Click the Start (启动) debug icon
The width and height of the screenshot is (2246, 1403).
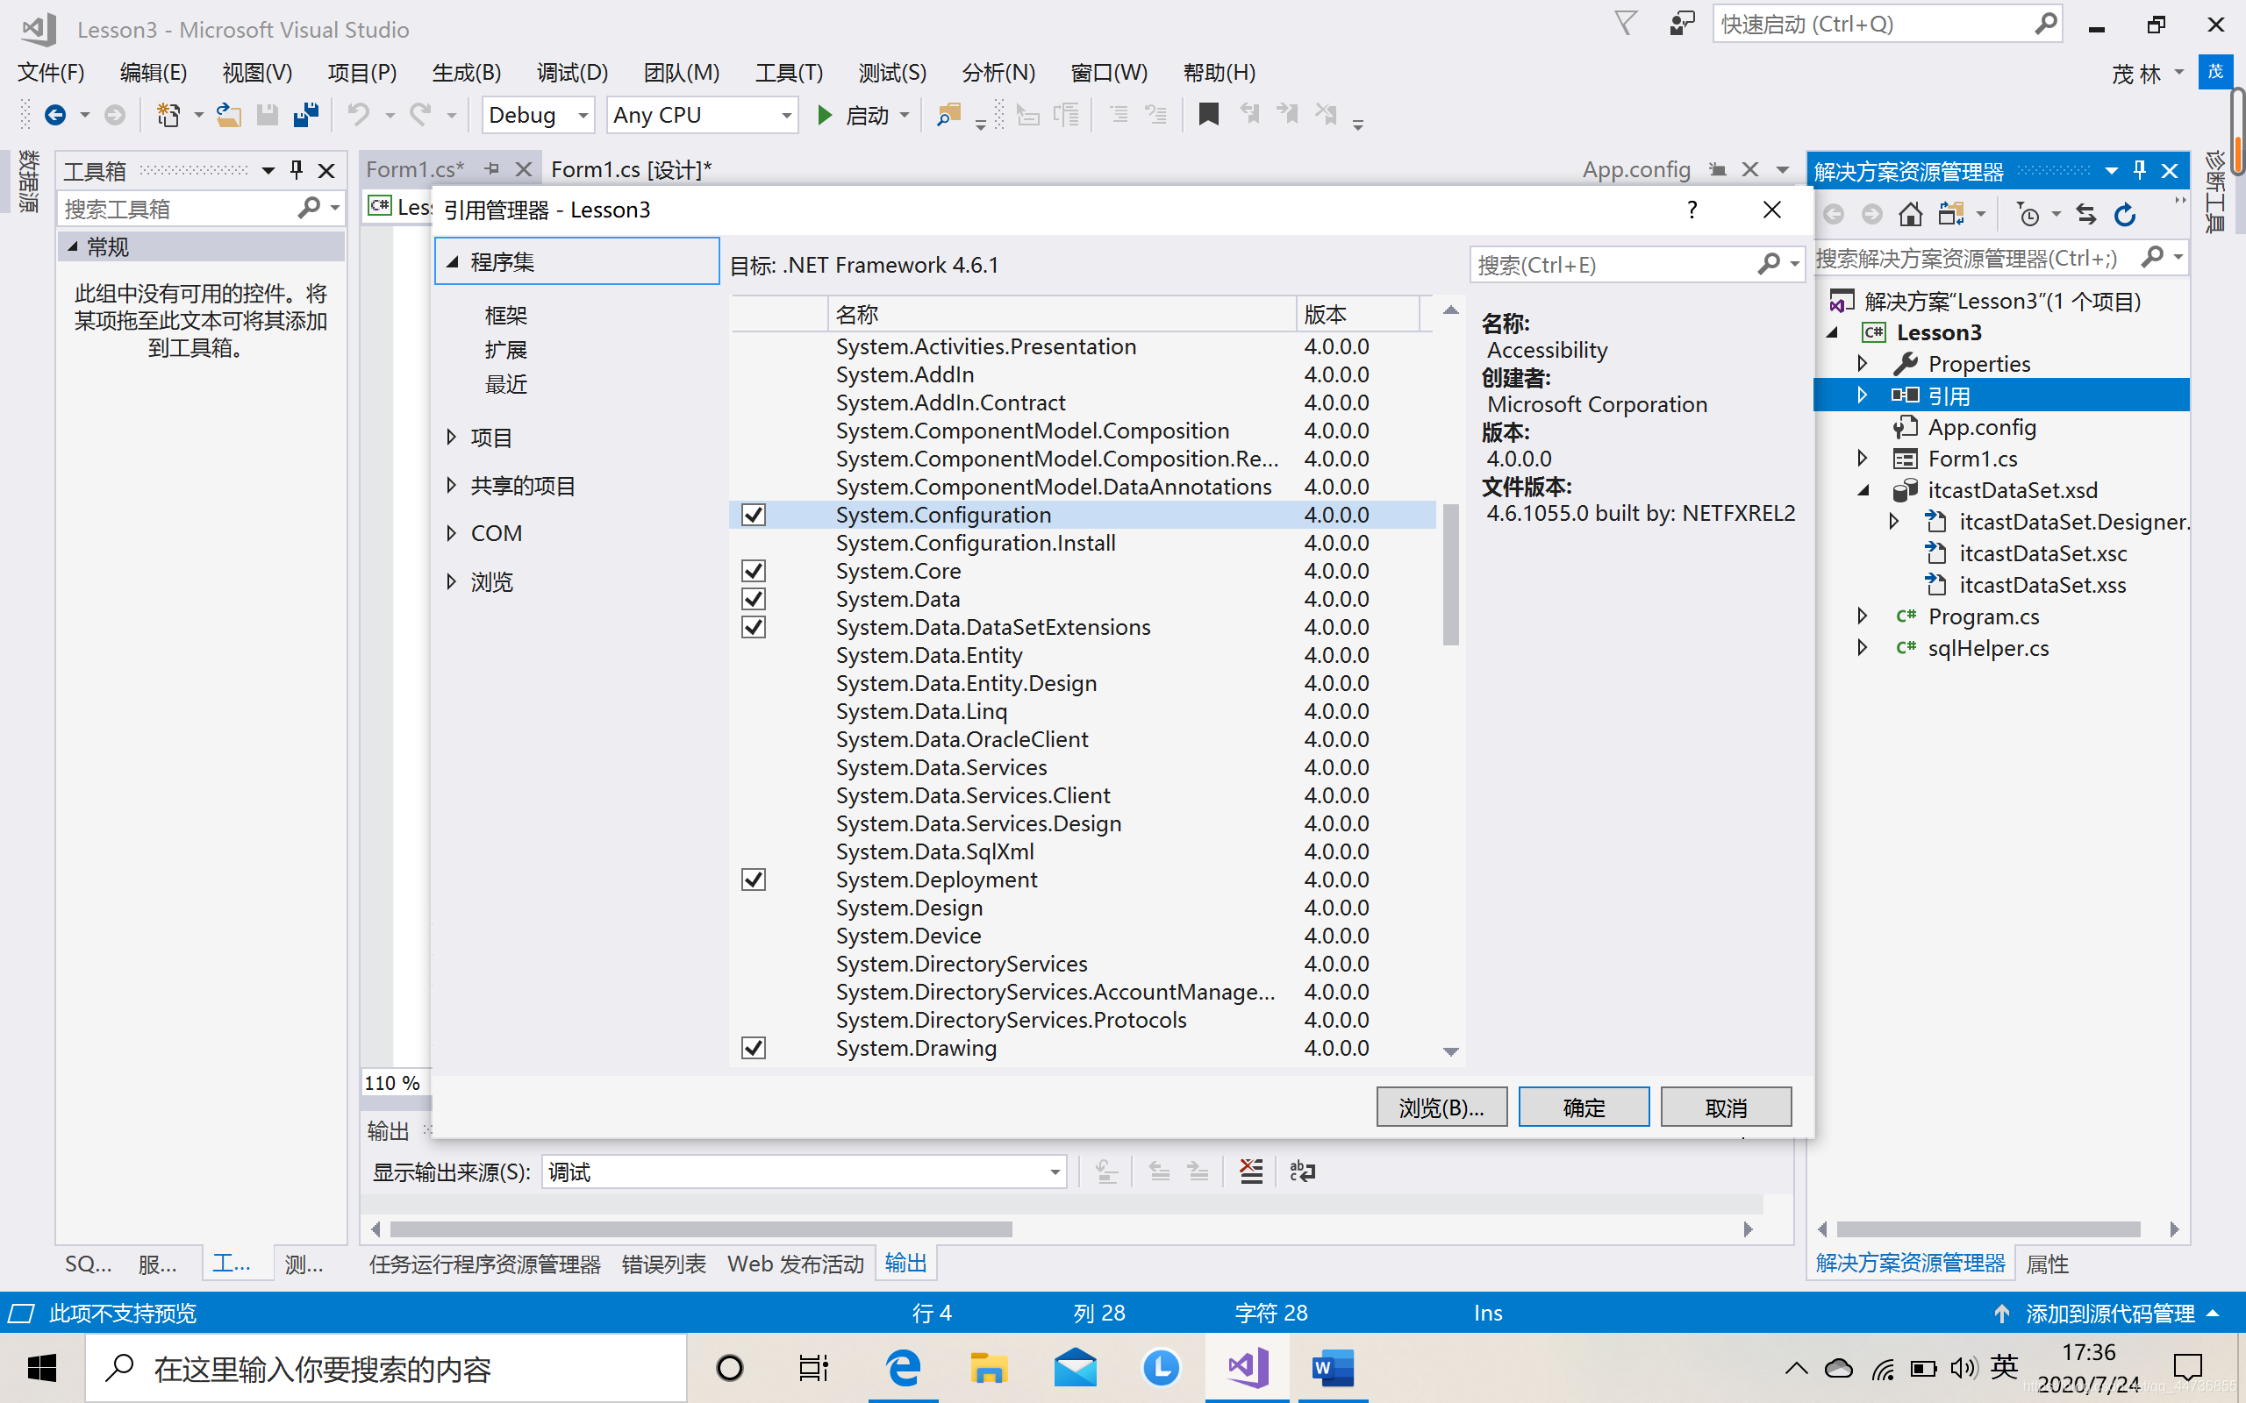[x=825, y=115]
